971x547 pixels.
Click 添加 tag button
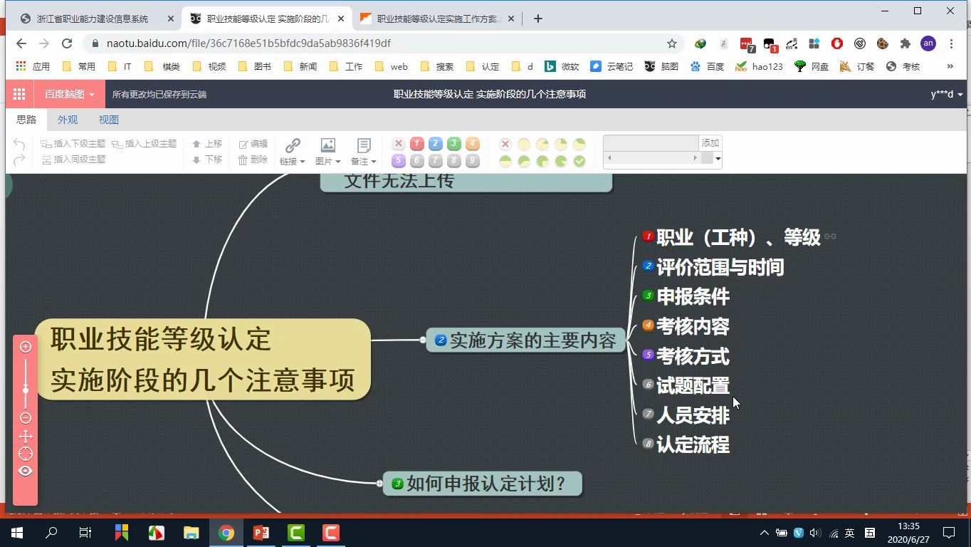coord(710,143)
